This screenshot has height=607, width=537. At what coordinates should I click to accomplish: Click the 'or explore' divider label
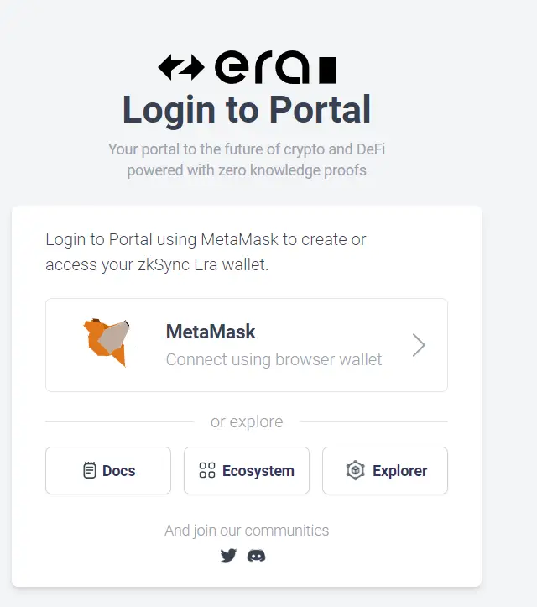pyautogui.click(x=247, y=421)
